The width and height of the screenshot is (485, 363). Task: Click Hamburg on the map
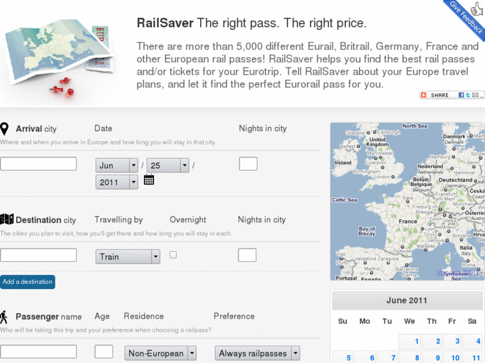point(442,157)
